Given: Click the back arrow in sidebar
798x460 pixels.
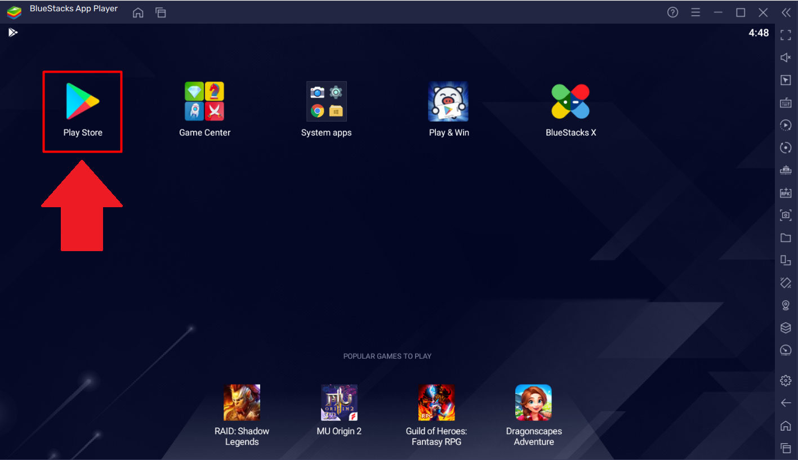Looking at the screenshot, I should click(x=786, y=403).
